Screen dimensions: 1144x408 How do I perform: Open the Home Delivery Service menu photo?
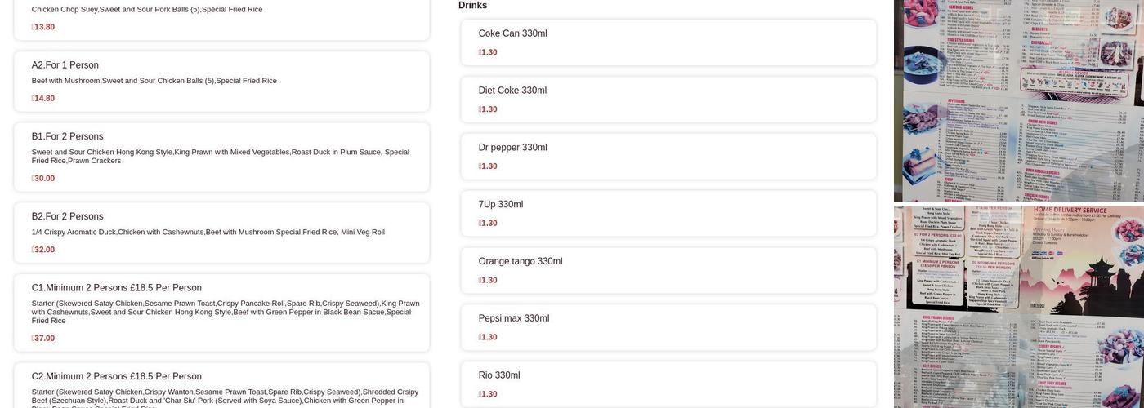1018,307
